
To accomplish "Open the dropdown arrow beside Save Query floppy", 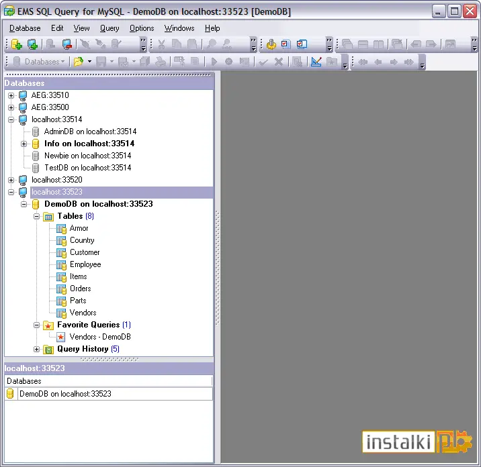I will coord(112,62).
